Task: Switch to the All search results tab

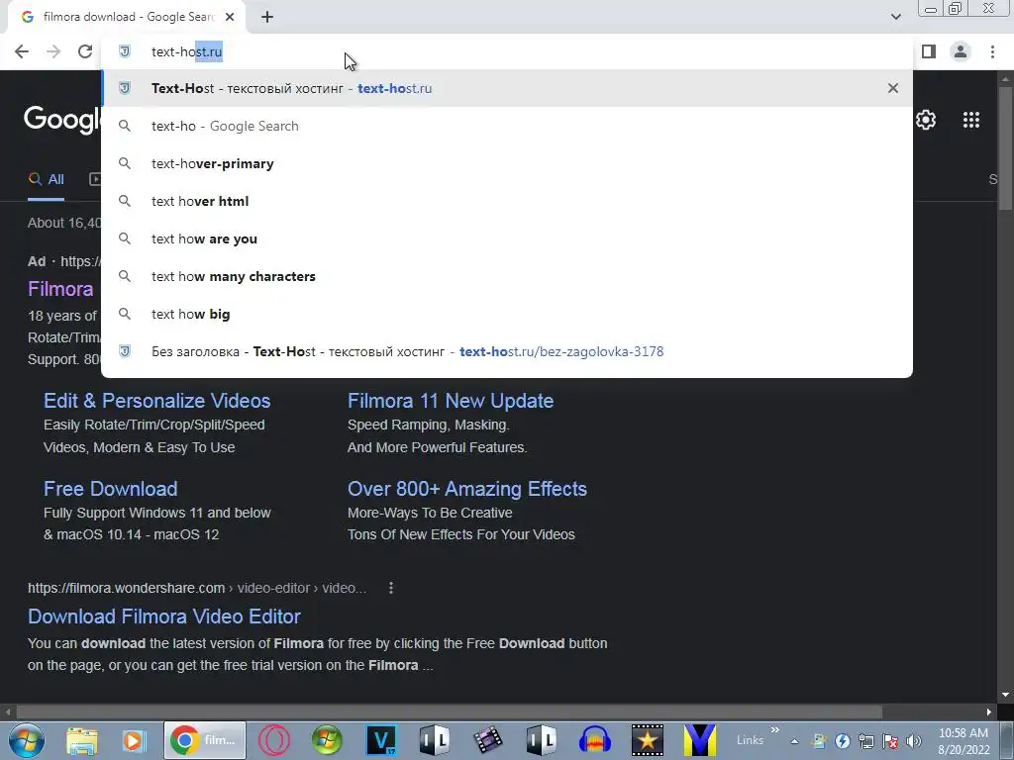Action: tap(46, 180)
